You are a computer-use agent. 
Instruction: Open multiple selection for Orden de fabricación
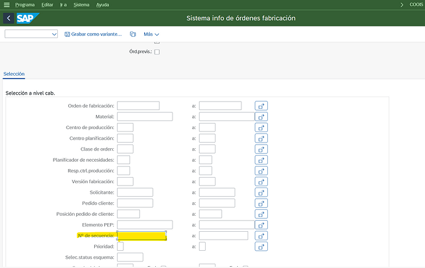click(x=261, y=106)
